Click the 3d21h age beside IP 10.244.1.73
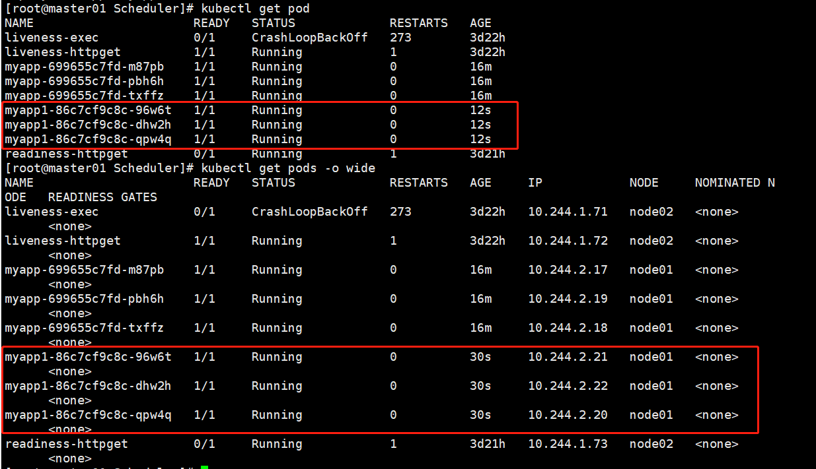 click(488, 444)
